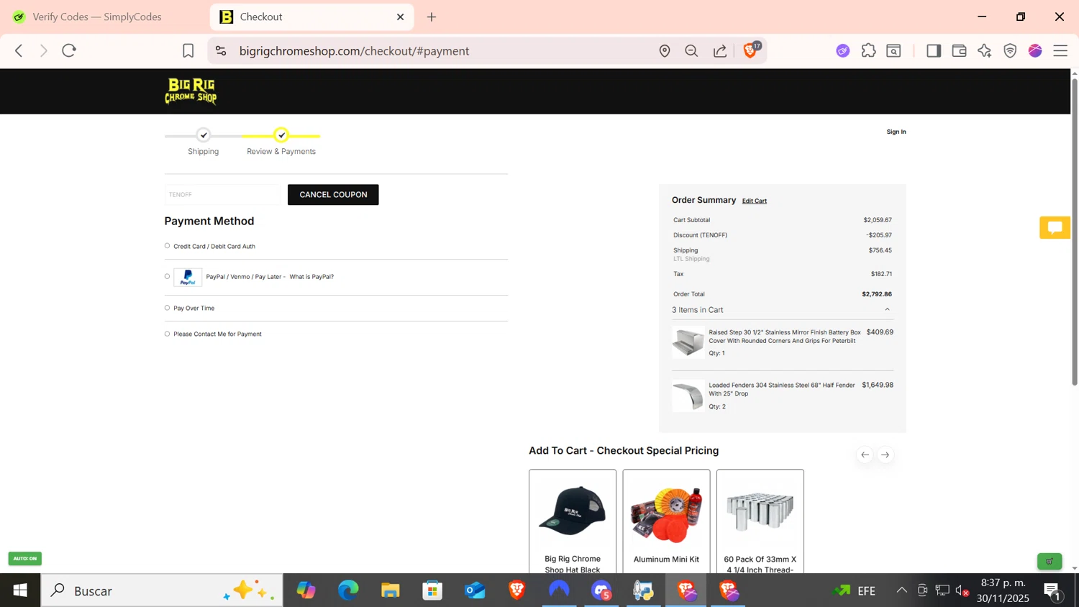
Task: Open the Brave Wallet icon
Action: point(959,51)
